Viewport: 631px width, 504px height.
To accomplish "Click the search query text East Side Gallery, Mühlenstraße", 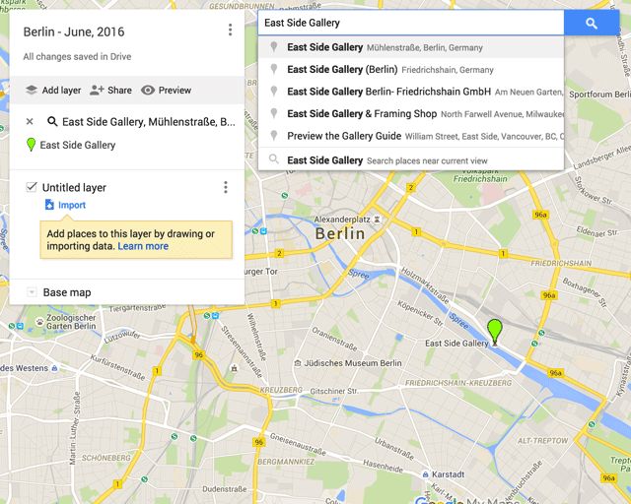I will coord(149,121).
